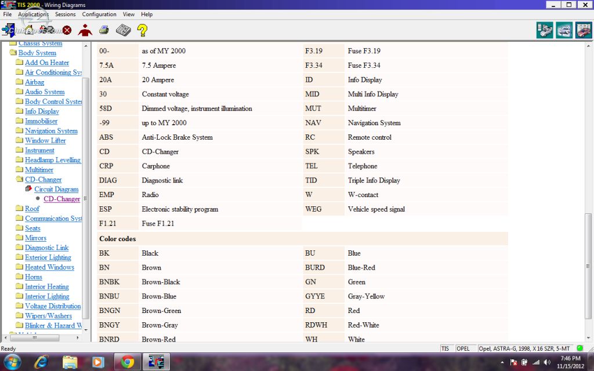The height and width of the screenshot is (371, 594).
Task: Open the Navigation System tree link
Action: coord(51,130)
